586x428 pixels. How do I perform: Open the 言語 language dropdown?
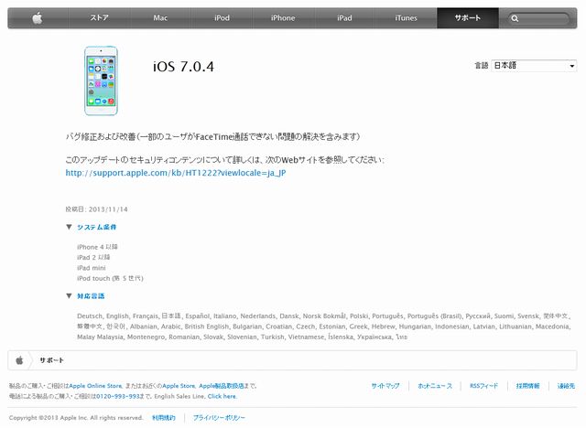[x=534, y=66]
